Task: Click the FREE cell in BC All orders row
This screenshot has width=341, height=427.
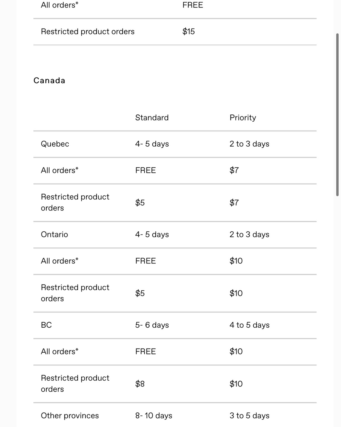Action: click(146, 351)
